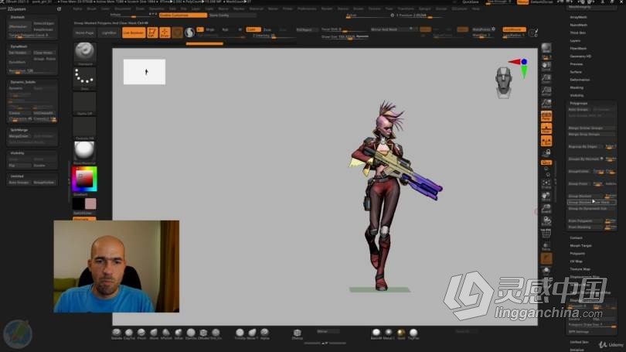Select the pink secondary color swatch
This screenshot has height=352, width=626.
pos(90,203)
